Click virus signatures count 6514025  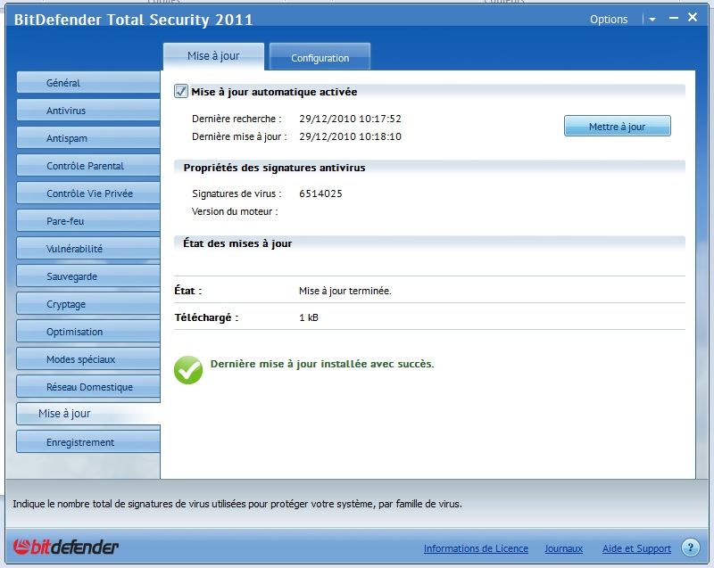coord(320,193)
